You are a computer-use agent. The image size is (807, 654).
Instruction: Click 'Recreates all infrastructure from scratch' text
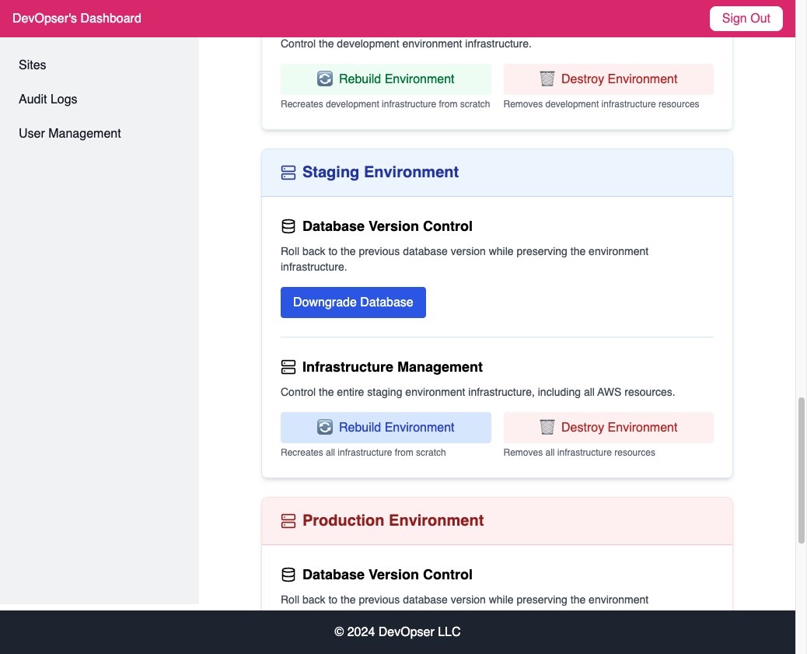[x=363, y=453]
